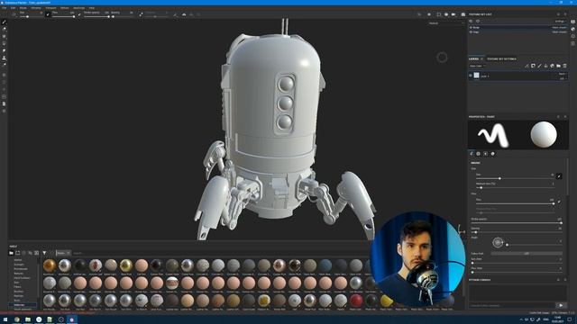Switch to the Texture Set Settings tab

(x=501, y=58)
